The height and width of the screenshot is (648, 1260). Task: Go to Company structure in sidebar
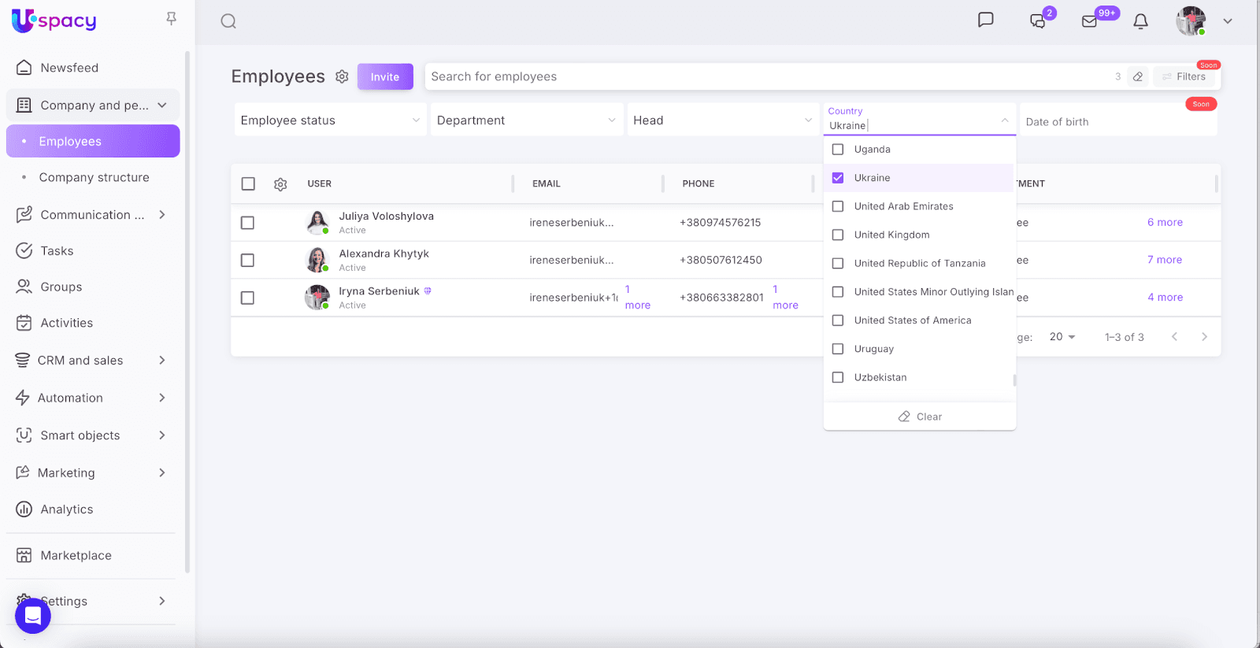click(94, 178)
